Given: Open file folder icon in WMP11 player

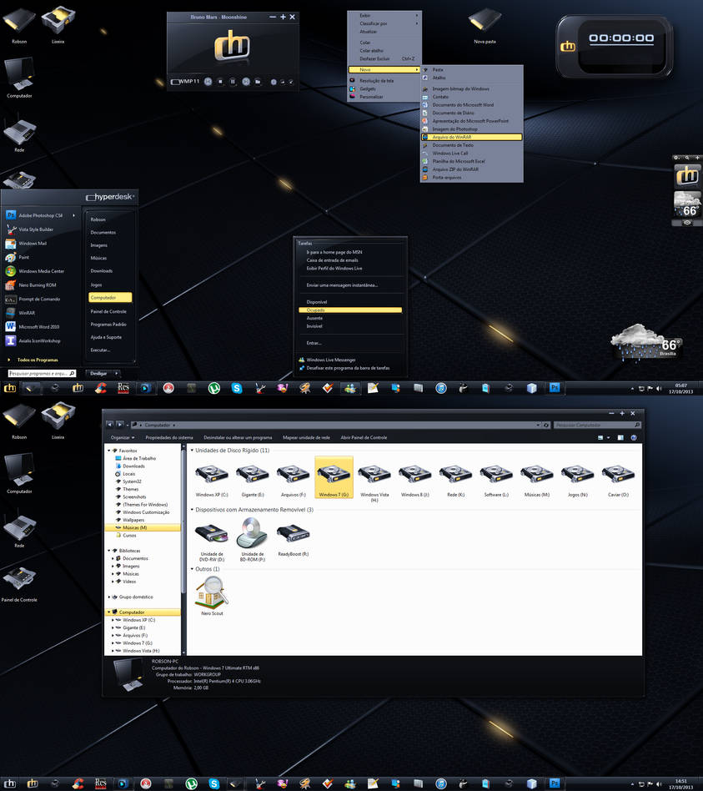Looking at the screenshot, I should click(x=258, y=81).
